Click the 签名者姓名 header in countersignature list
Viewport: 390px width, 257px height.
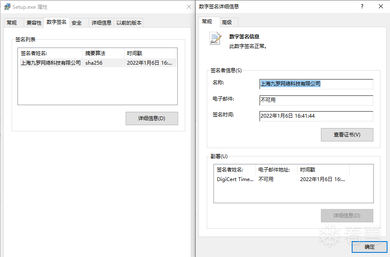(x=235, y=170)
